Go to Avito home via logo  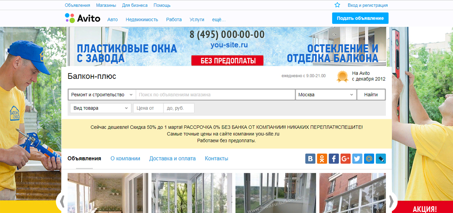point(83,18)
